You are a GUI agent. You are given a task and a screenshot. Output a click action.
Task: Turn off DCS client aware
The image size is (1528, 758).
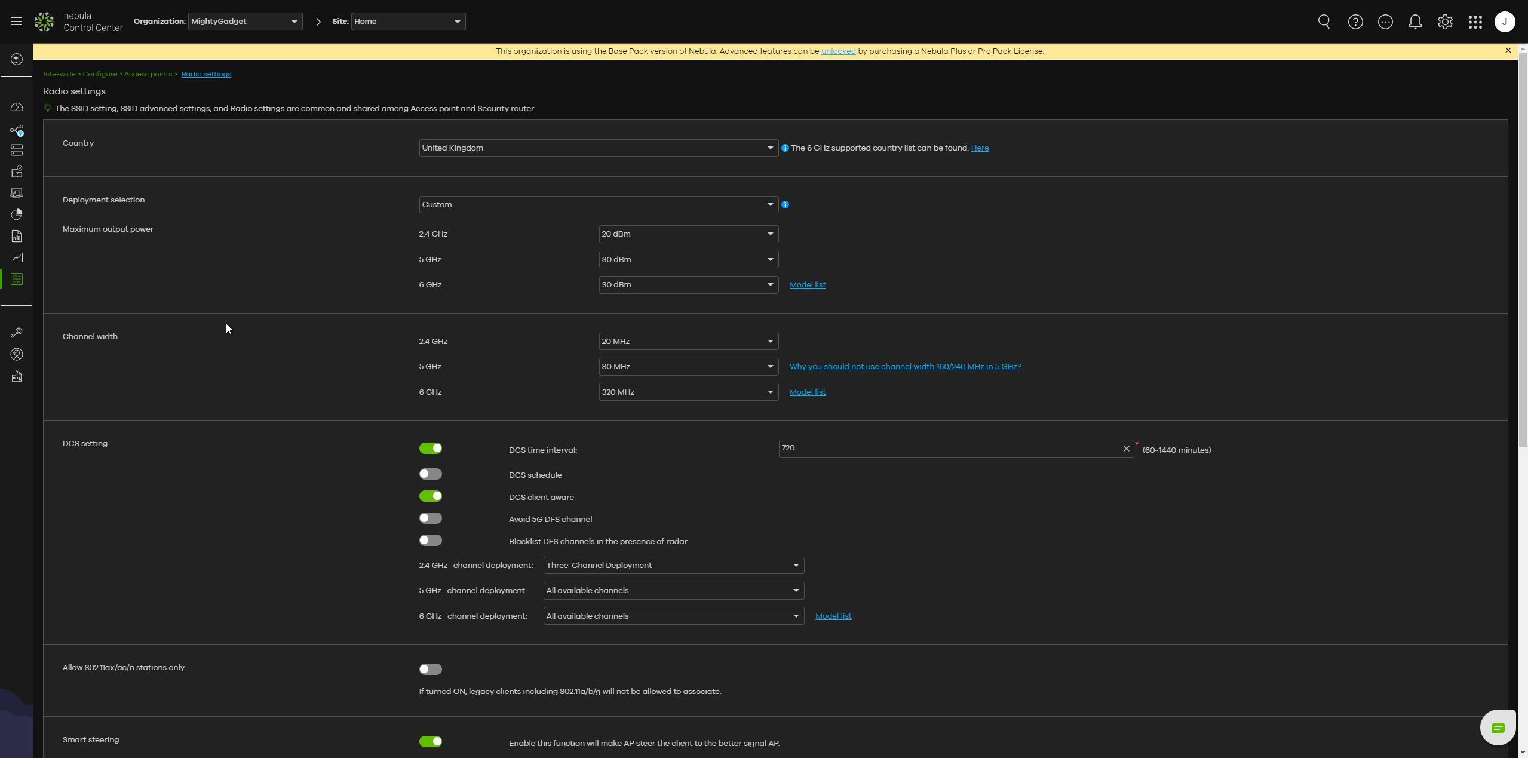click(430, 496)
